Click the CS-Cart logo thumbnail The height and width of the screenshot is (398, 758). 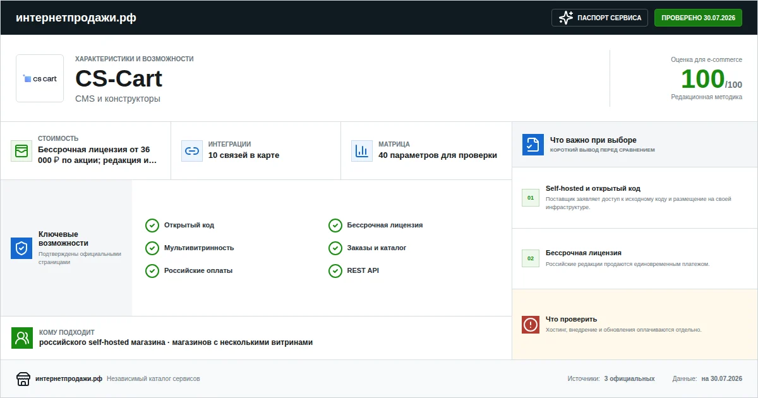point(40,78)
